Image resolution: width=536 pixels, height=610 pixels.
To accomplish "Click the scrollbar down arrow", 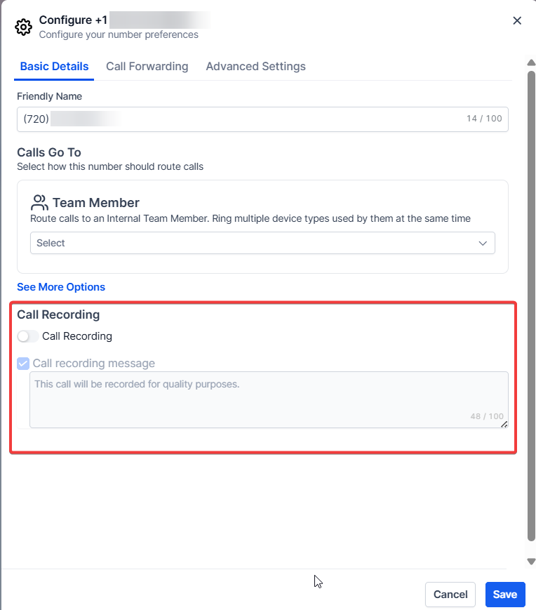I will 531,561.
